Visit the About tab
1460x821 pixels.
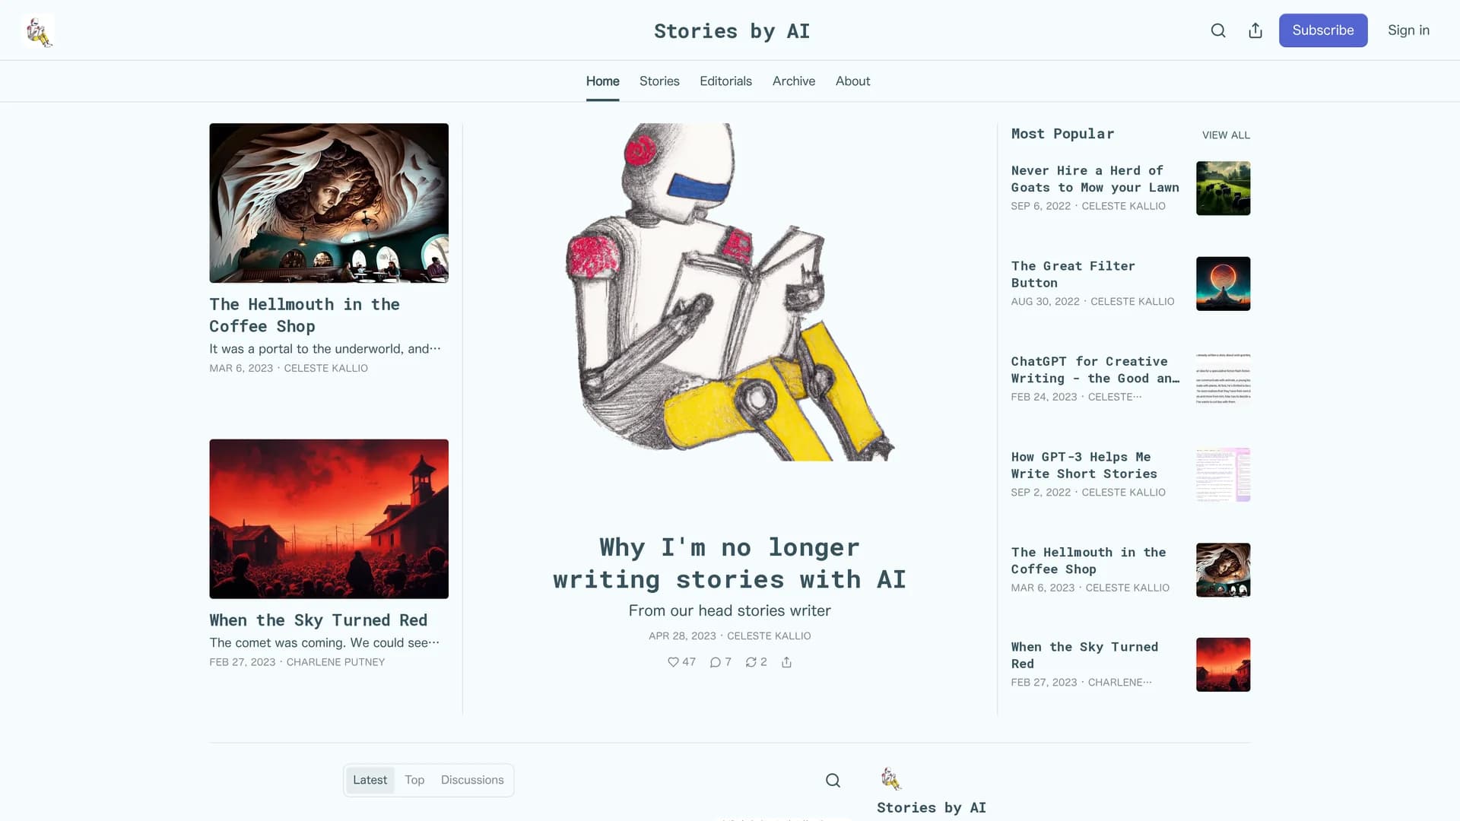(852, 81)
